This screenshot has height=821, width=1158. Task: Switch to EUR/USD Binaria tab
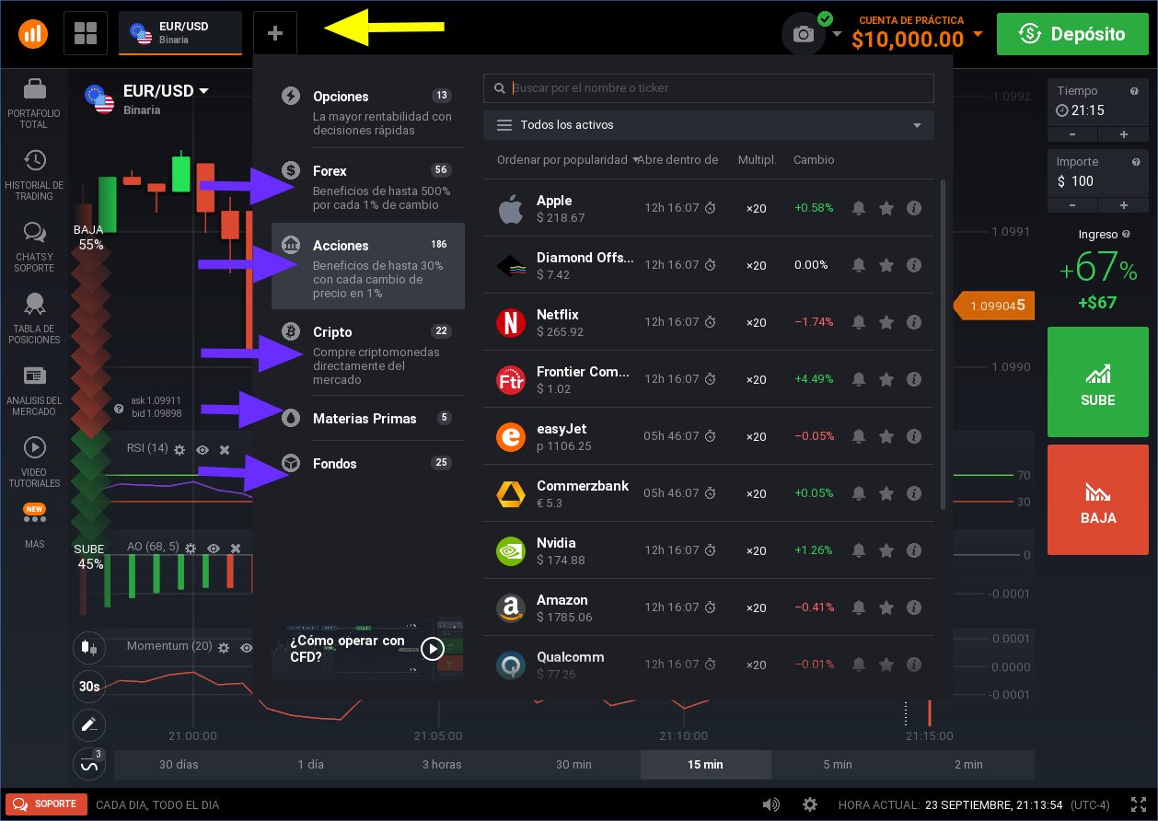(x=180, y=33)
